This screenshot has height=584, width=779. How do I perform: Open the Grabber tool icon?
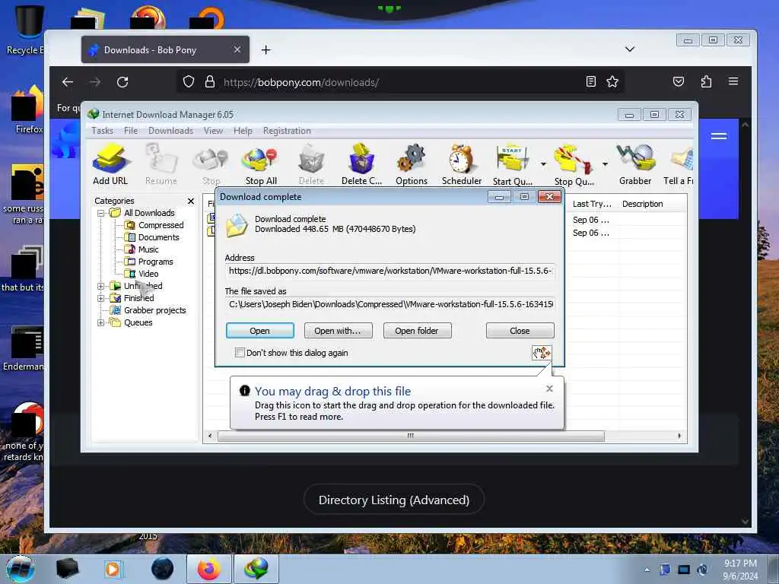tap(635, 164)
